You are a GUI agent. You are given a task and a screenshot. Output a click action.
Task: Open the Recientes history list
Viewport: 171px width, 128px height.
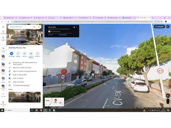(3, 39)
